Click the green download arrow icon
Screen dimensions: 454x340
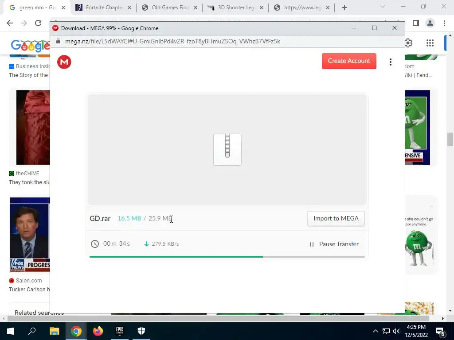click(146, 244)
